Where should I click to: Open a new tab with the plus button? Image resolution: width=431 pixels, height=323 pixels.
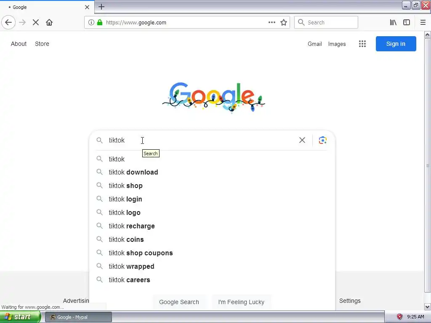click(x=101, y=7)
